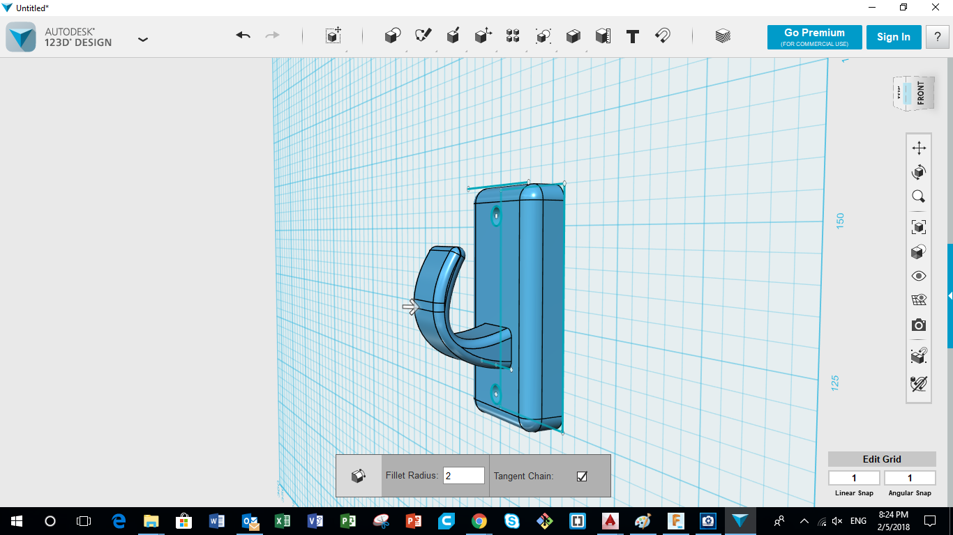Click the Sign In button

click(x=894, y=38)
